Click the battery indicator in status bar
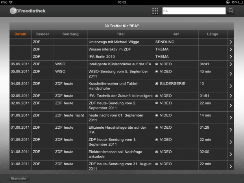The width and height of the screenshot is (244, 183). click(x=240, y=2)
